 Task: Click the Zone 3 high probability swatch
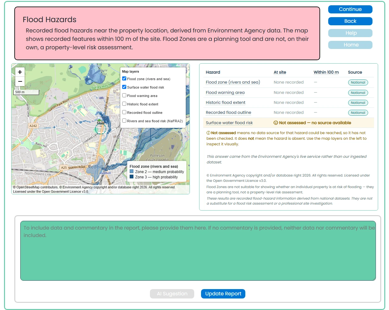click(x=132, y=177)
